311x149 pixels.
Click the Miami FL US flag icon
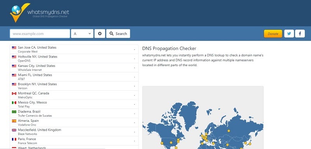point(14,75)
